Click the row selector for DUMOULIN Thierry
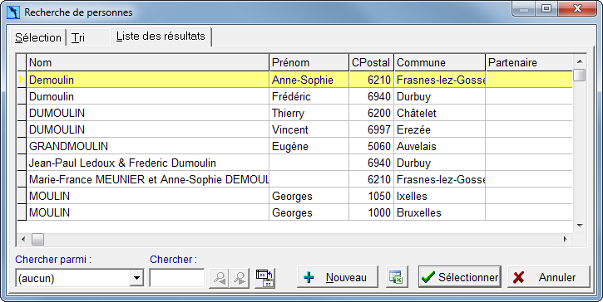The width and height of the screenshot is (603, 302). click(22, 113)
